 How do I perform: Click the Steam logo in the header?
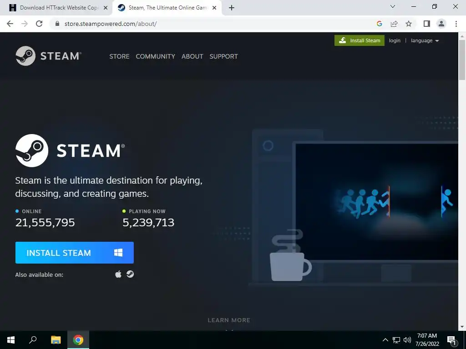pos(48,56)
